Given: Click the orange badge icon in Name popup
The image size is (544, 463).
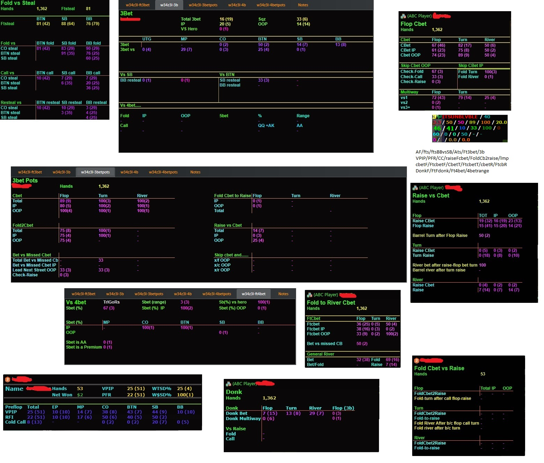Looking at the screenshot, I should (x=8, y=380).
